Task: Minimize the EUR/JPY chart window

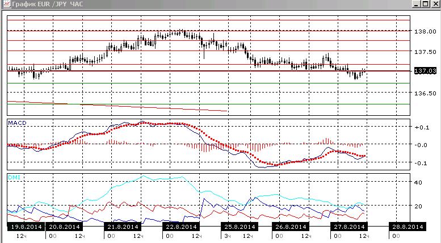Action: [417, 4]
